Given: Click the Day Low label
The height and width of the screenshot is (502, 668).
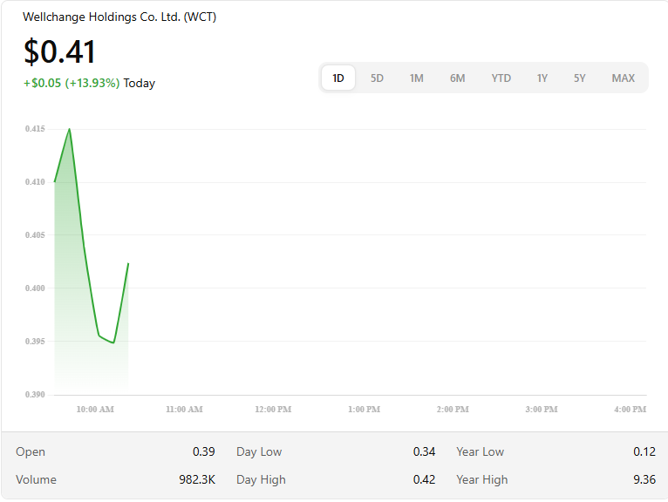Looking at the screenshot, I should (x=259, y=451).
